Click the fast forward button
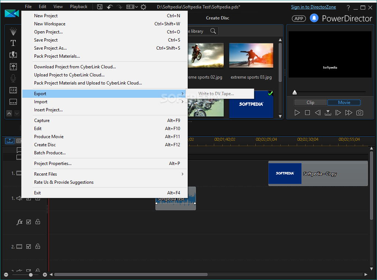 tap(349, 112)
